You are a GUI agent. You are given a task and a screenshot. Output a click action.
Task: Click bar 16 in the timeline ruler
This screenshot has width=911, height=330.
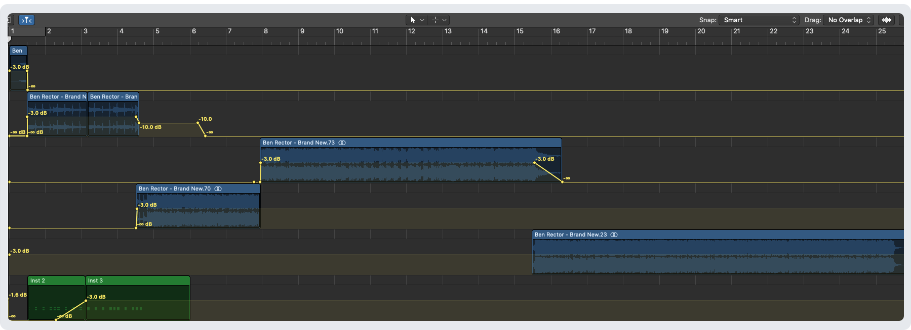(556, 31)
